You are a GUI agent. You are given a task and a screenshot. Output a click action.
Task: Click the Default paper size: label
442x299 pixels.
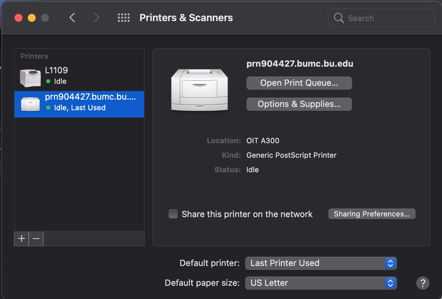pos(202,283)
